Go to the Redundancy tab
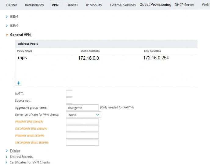Screen dimensions: 210x165 (34, 5)
